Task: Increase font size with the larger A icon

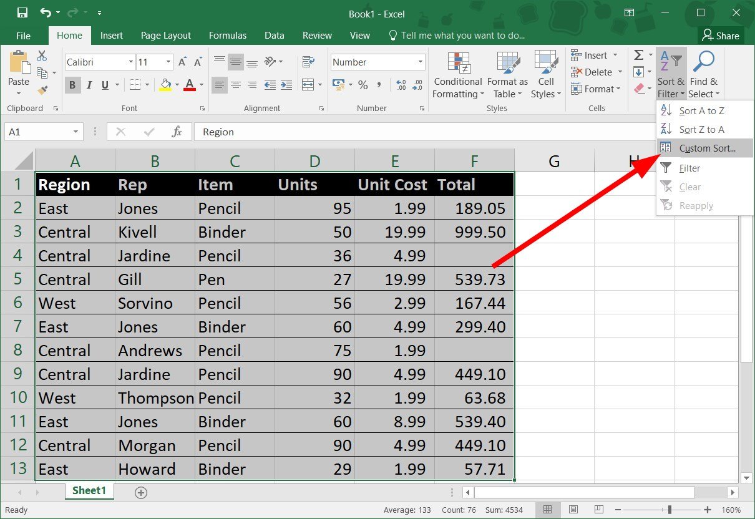Action: coord(183,62)
